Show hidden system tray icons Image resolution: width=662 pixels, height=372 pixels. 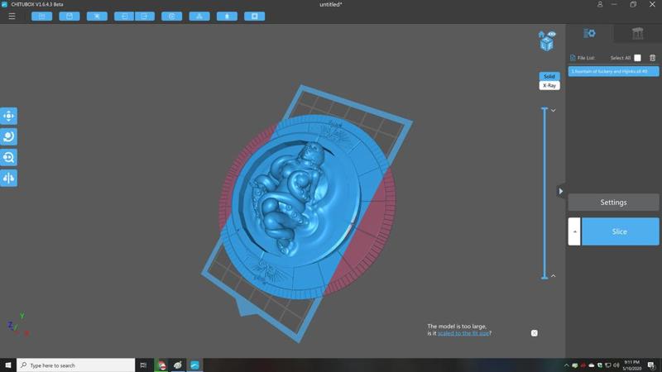pos(566,365)
